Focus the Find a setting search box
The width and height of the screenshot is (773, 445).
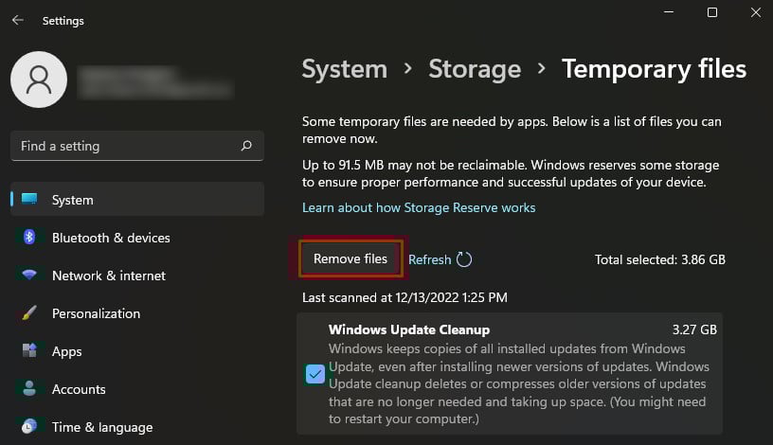[x=123, y=146]
